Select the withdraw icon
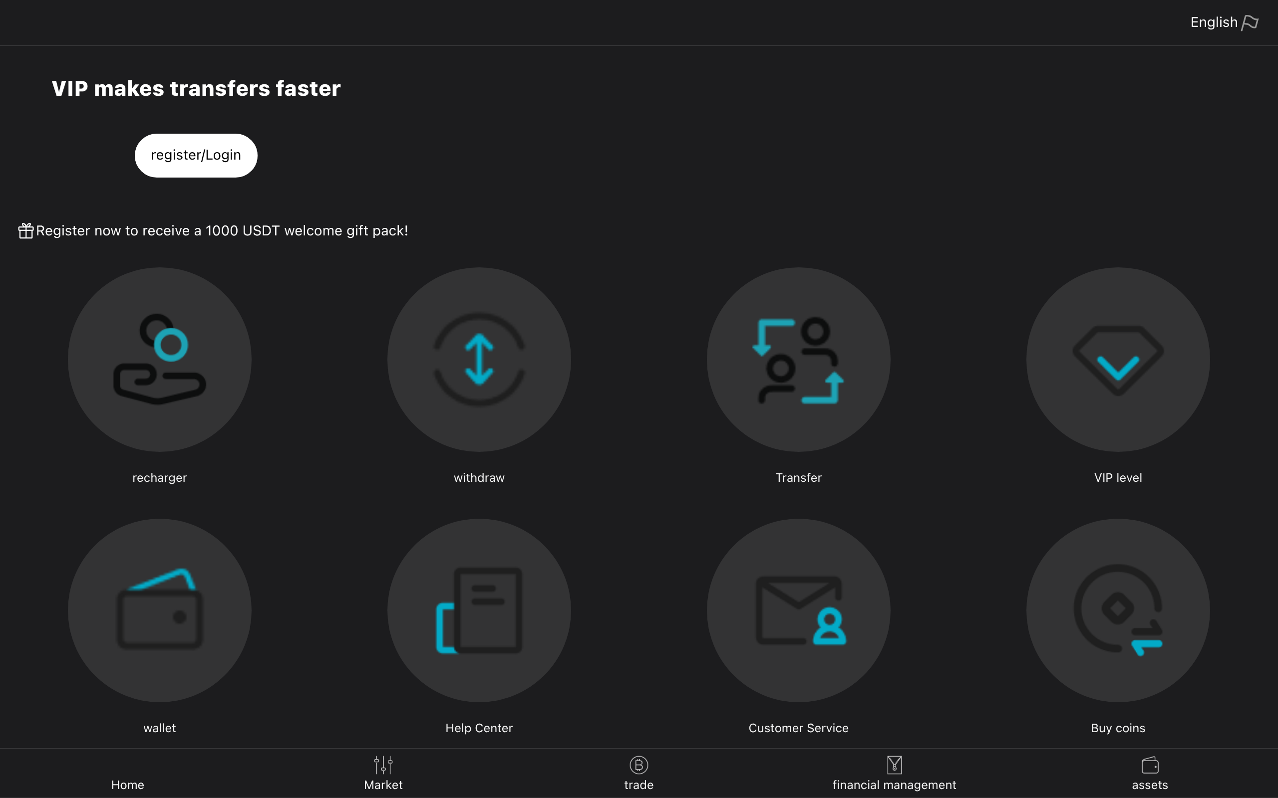This screenshot has width=1278, height=798. click(478, 360)
